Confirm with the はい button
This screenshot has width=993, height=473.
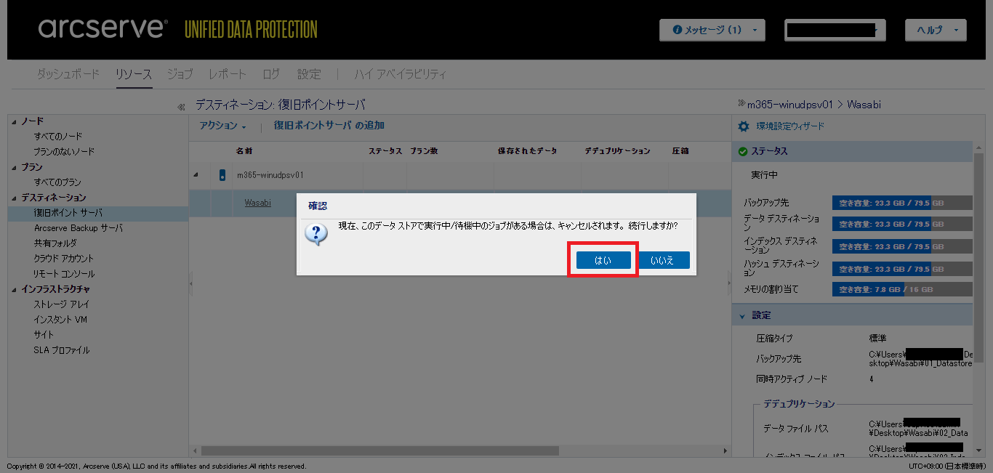tap(603, 260)
